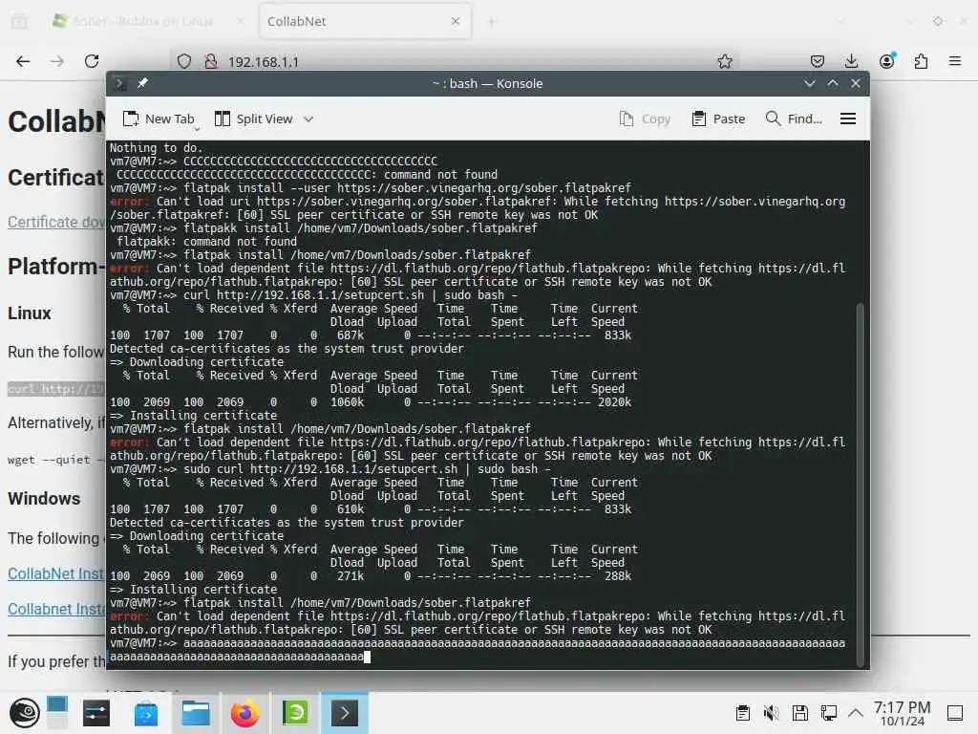Open the Firefox downloads panel
Viewport: 978px width, 734px height.
pos(851,61)
